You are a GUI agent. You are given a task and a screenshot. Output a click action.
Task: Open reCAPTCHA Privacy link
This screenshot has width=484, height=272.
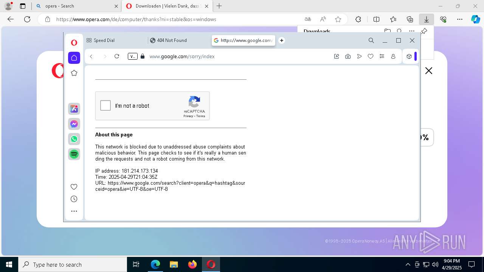tap(188, 116)
